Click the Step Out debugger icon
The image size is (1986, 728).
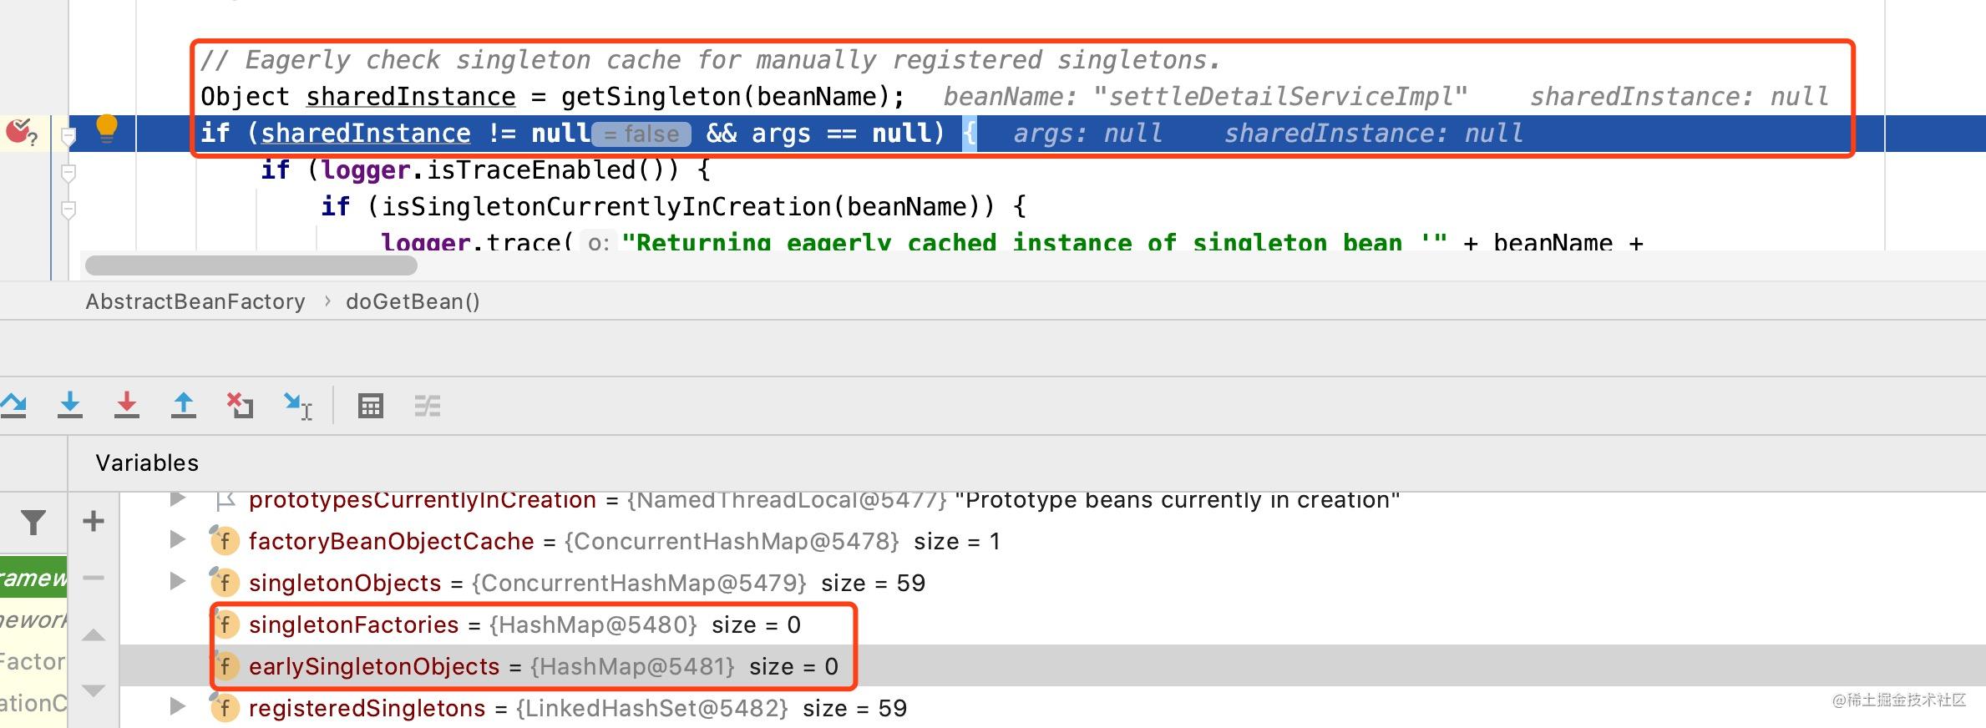183,405
